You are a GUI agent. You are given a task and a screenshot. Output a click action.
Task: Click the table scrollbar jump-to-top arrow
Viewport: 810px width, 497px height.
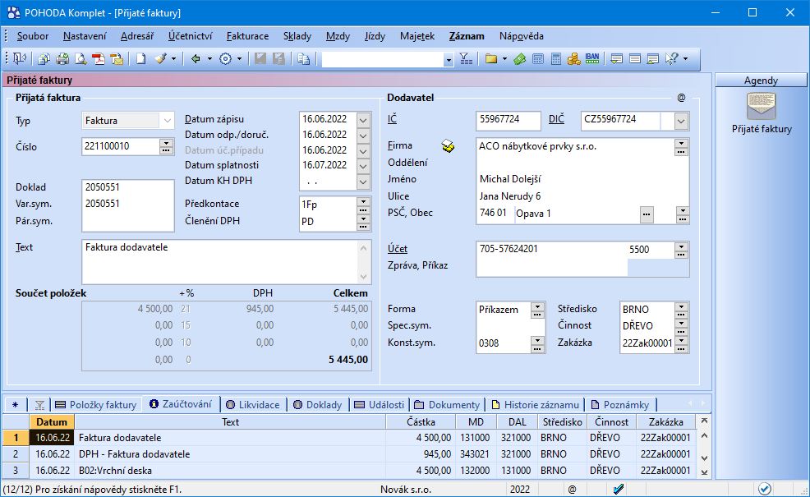(x=703, y=421)
